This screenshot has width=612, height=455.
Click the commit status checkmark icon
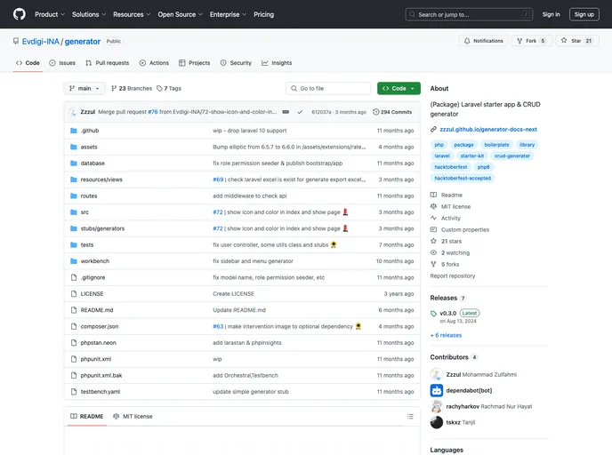point(300,112)
